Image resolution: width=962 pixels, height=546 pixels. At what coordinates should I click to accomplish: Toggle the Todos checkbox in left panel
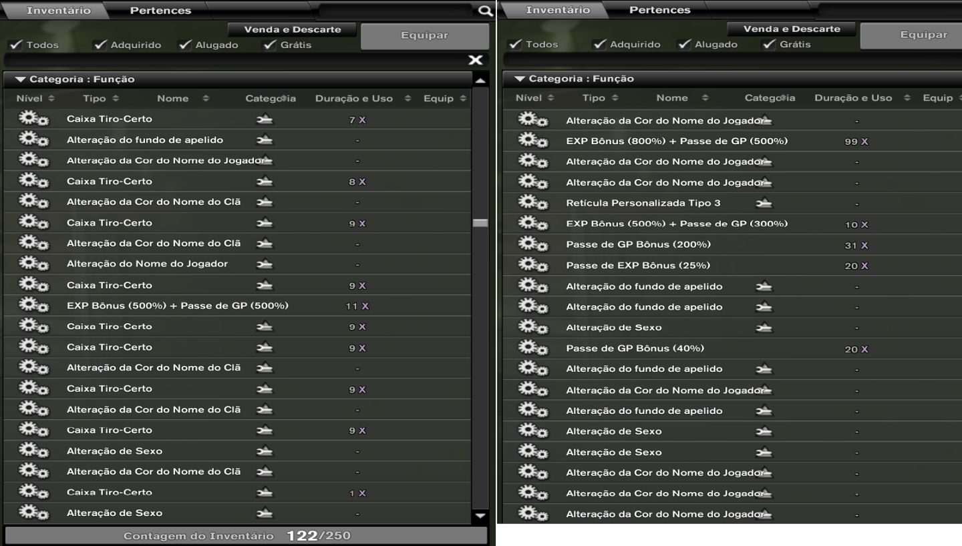coord(16,45)
